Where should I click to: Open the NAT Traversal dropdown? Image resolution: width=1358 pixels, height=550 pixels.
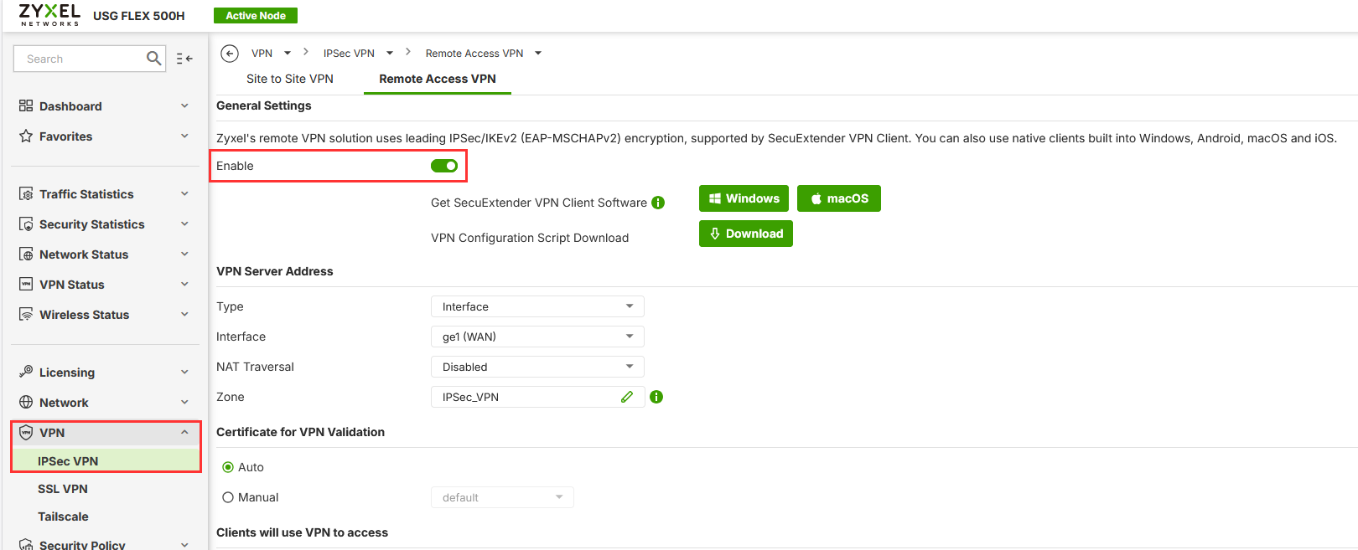[537, 367]
